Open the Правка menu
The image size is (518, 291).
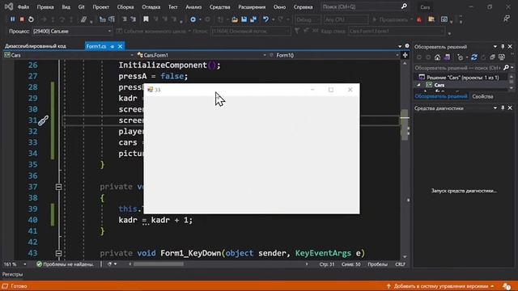pyautogui.click(x=45, y=7)
